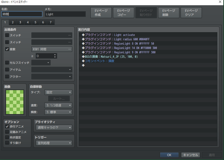224x160 pixels.
Task: Switch to event page tab 7
Action: [x=50, y=22]
